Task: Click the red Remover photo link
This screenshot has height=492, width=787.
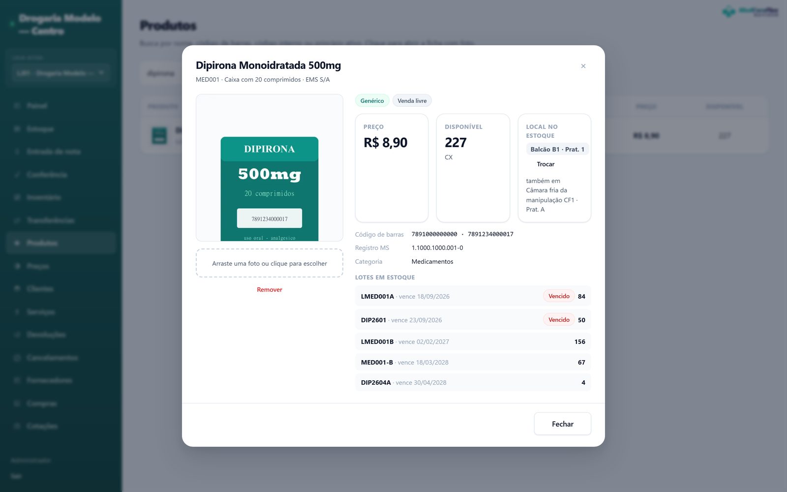Action: point(270,290)
